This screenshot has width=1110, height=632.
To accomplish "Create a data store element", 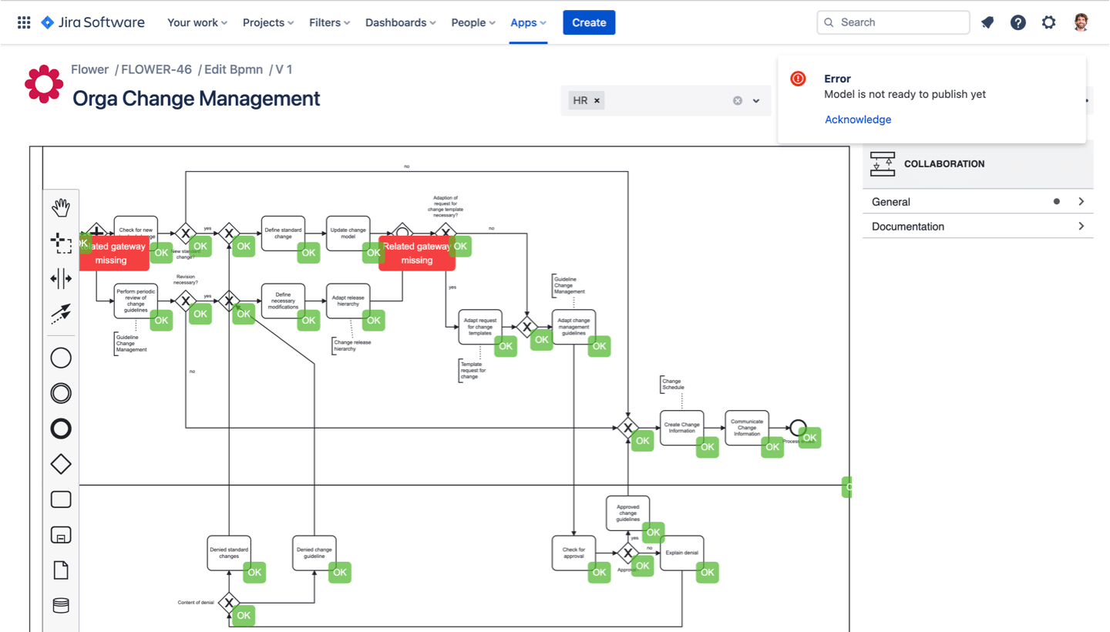I will pyautogui.click(x=60, y=605).
